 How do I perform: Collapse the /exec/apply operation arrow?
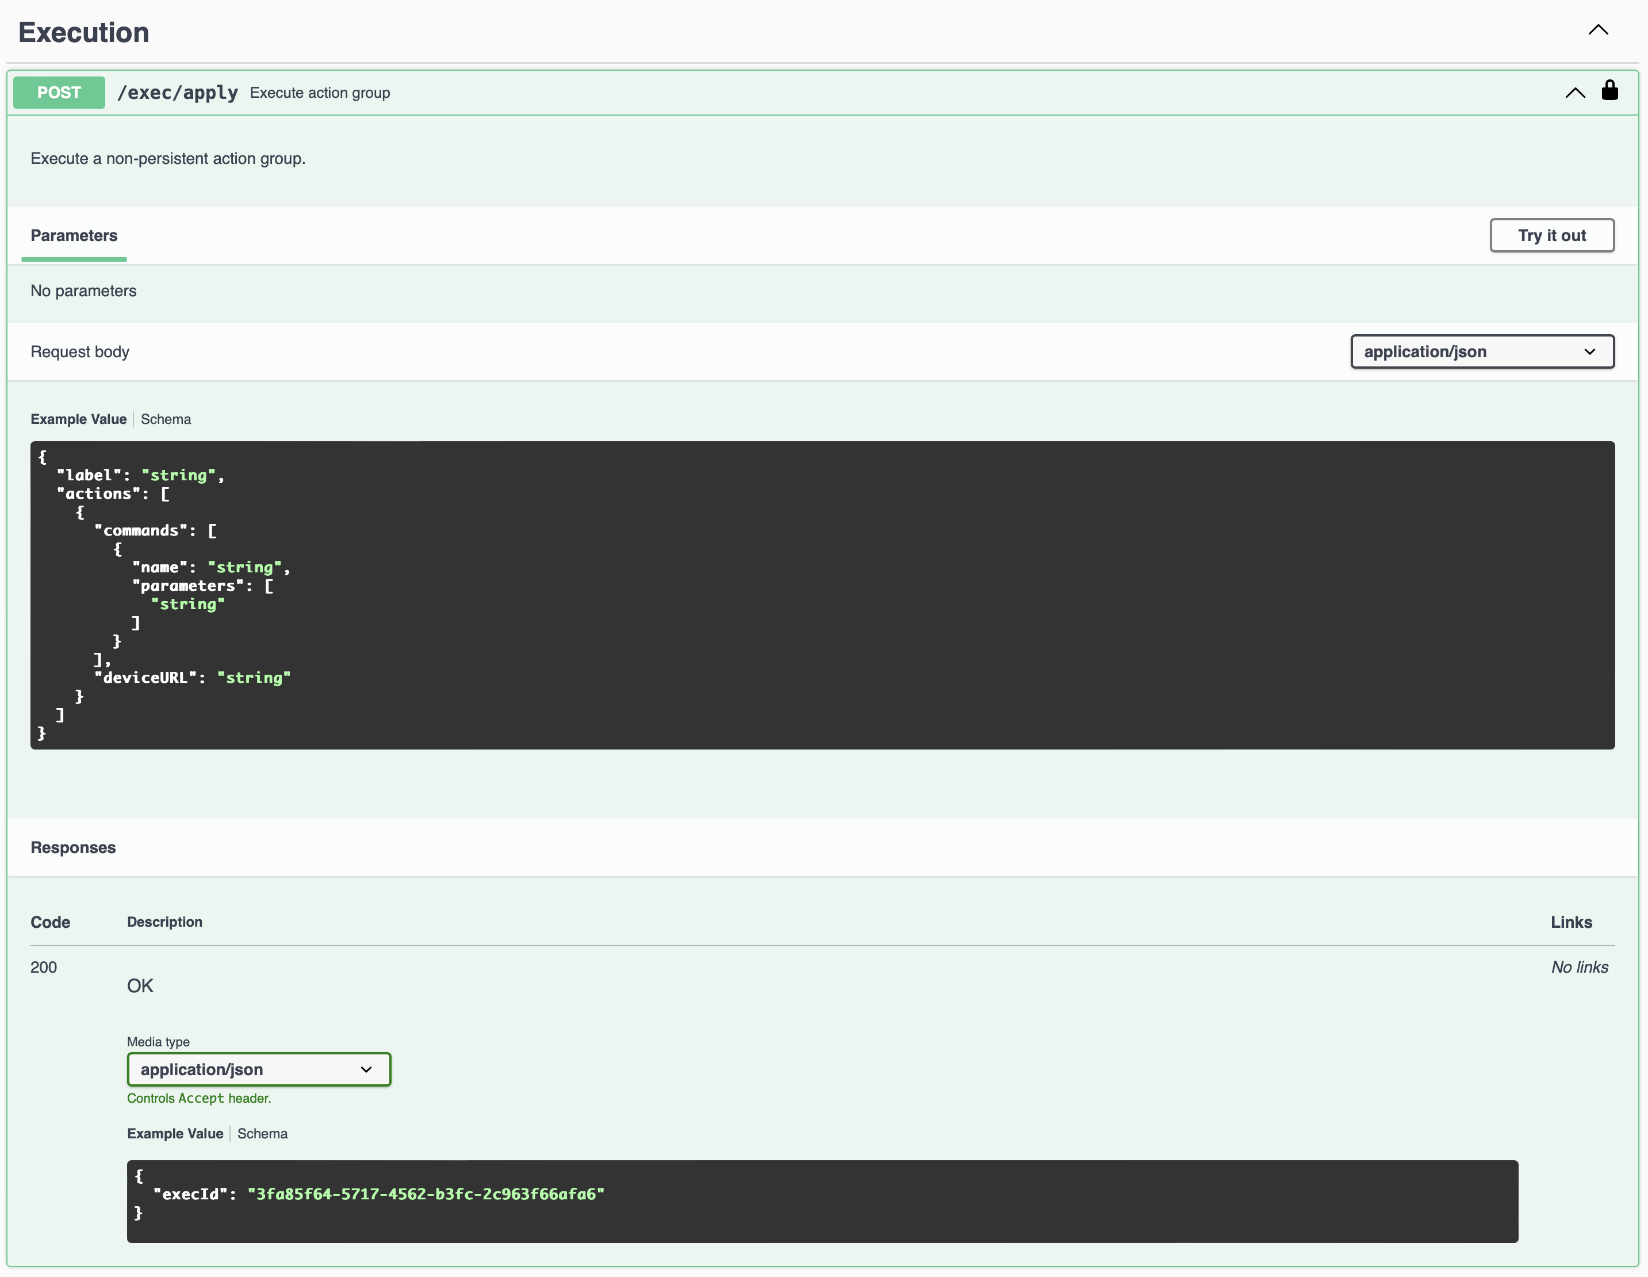click(x=1575, y=93)
